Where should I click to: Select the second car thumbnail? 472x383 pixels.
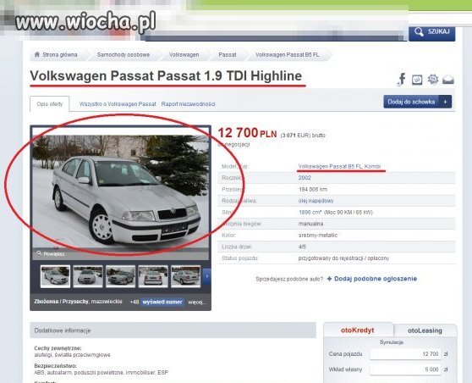(88, 276)
